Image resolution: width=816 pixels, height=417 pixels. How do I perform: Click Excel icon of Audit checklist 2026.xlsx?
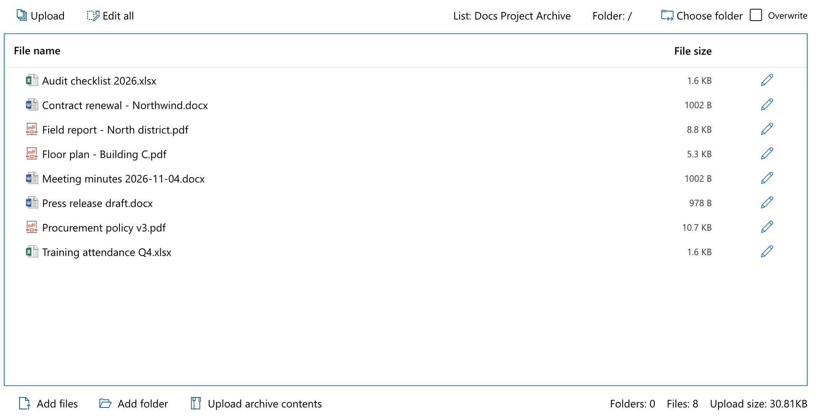(x=32, y=80)
